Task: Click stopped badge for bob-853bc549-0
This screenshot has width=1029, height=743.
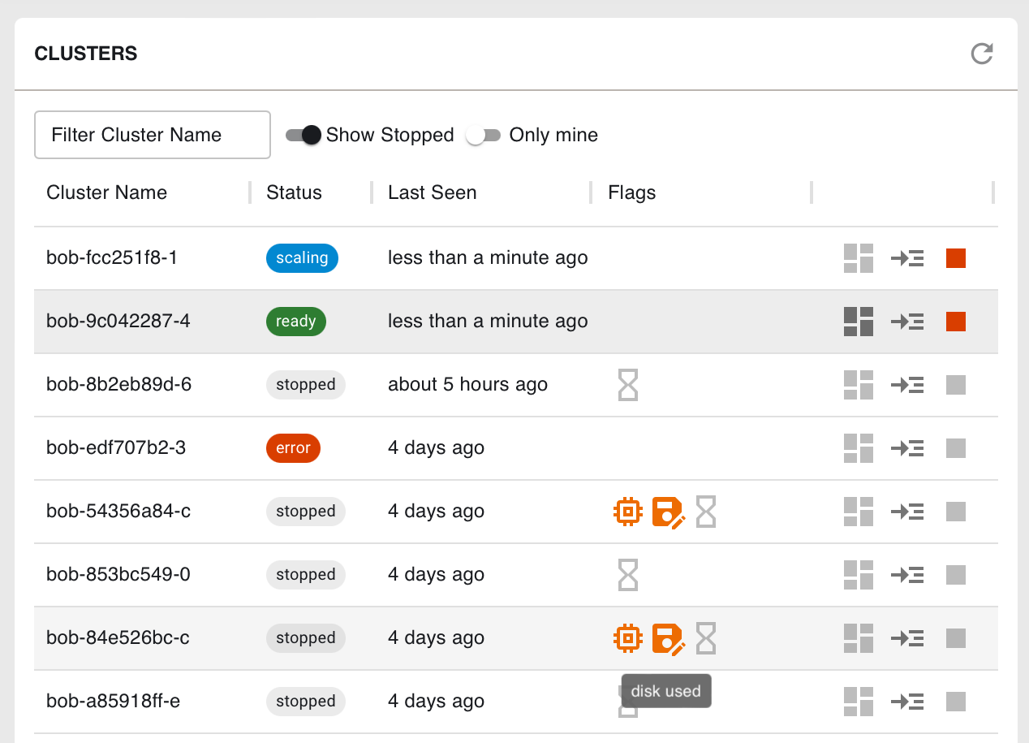Action: tap(306, 575)
